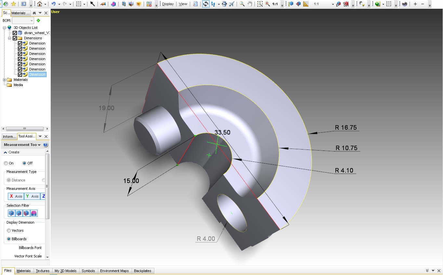The height and width of the screenshot is (275, 443).
Task: Click the help question mark icon
Action: click(x=46, y=145)
